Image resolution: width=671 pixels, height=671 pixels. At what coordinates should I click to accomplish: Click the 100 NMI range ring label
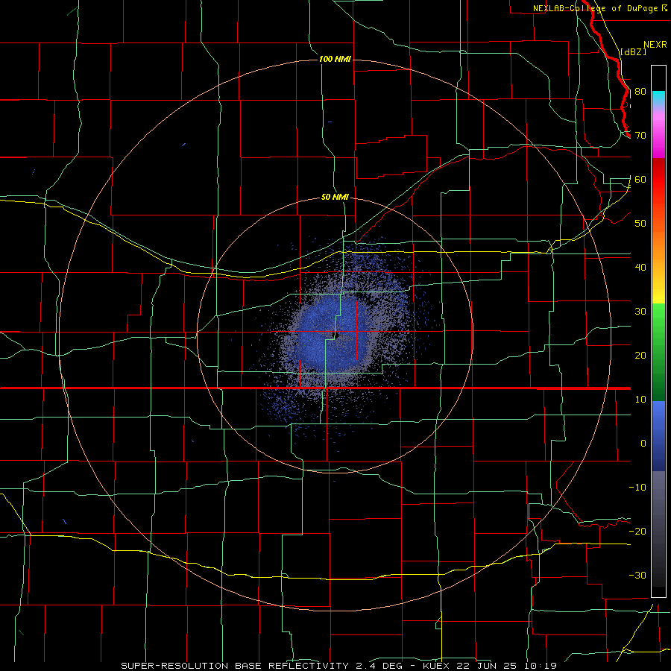tap(335, 59)
